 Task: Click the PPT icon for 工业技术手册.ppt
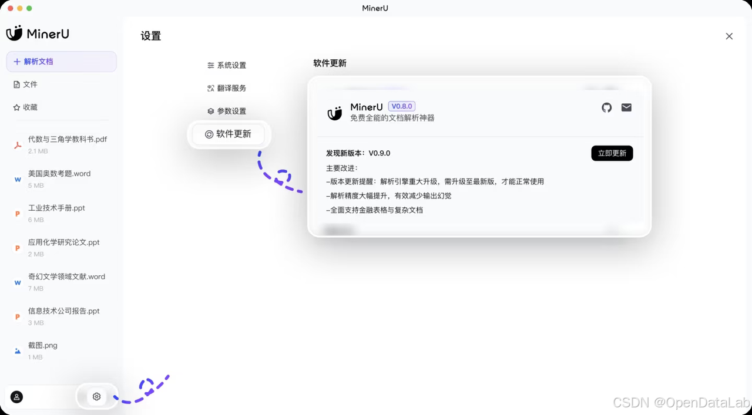18,214
